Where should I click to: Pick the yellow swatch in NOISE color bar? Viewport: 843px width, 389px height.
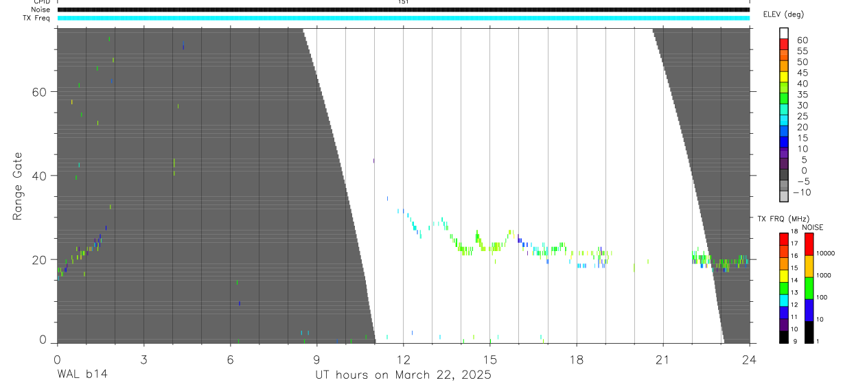[x=809, y=266]
